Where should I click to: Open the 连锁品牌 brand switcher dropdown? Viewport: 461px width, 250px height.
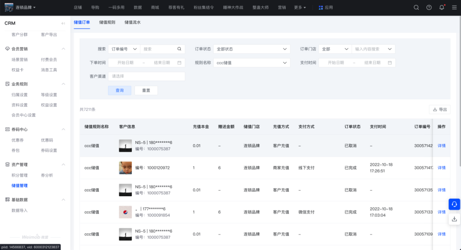[x=26, y=8]
